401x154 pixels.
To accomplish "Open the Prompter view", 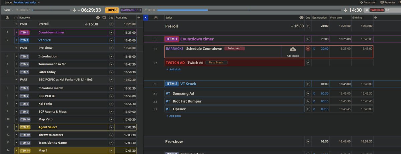I will click(x=388, y=2).
